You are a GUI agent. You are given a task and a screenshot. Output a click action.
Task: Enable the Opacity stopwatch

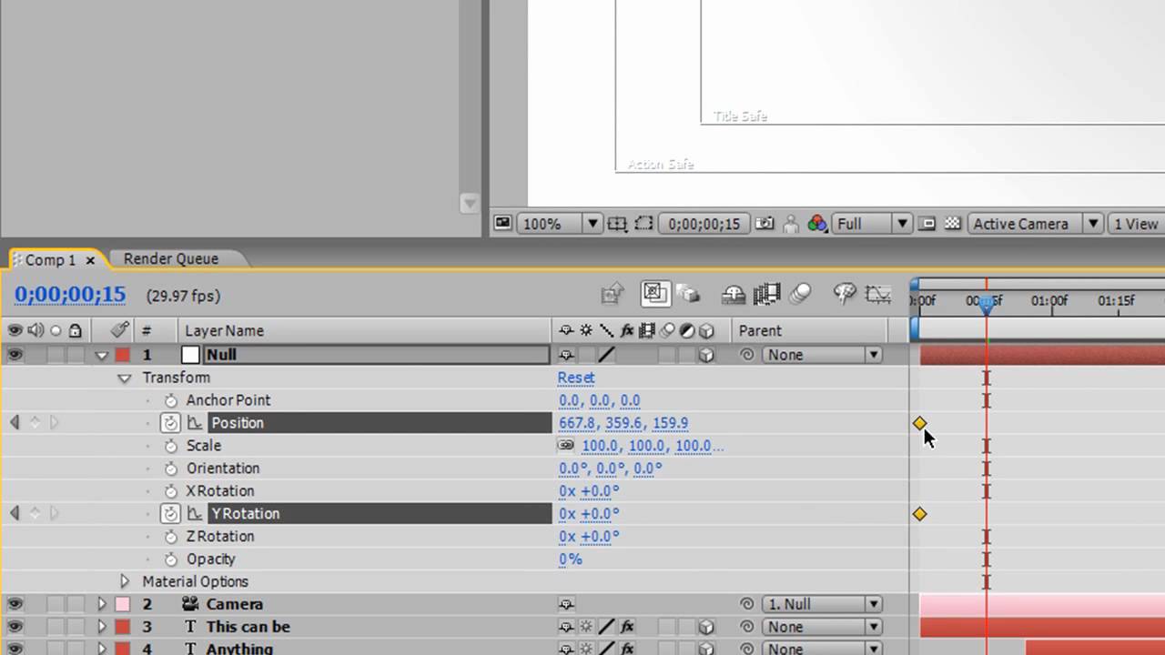[170, 559]
